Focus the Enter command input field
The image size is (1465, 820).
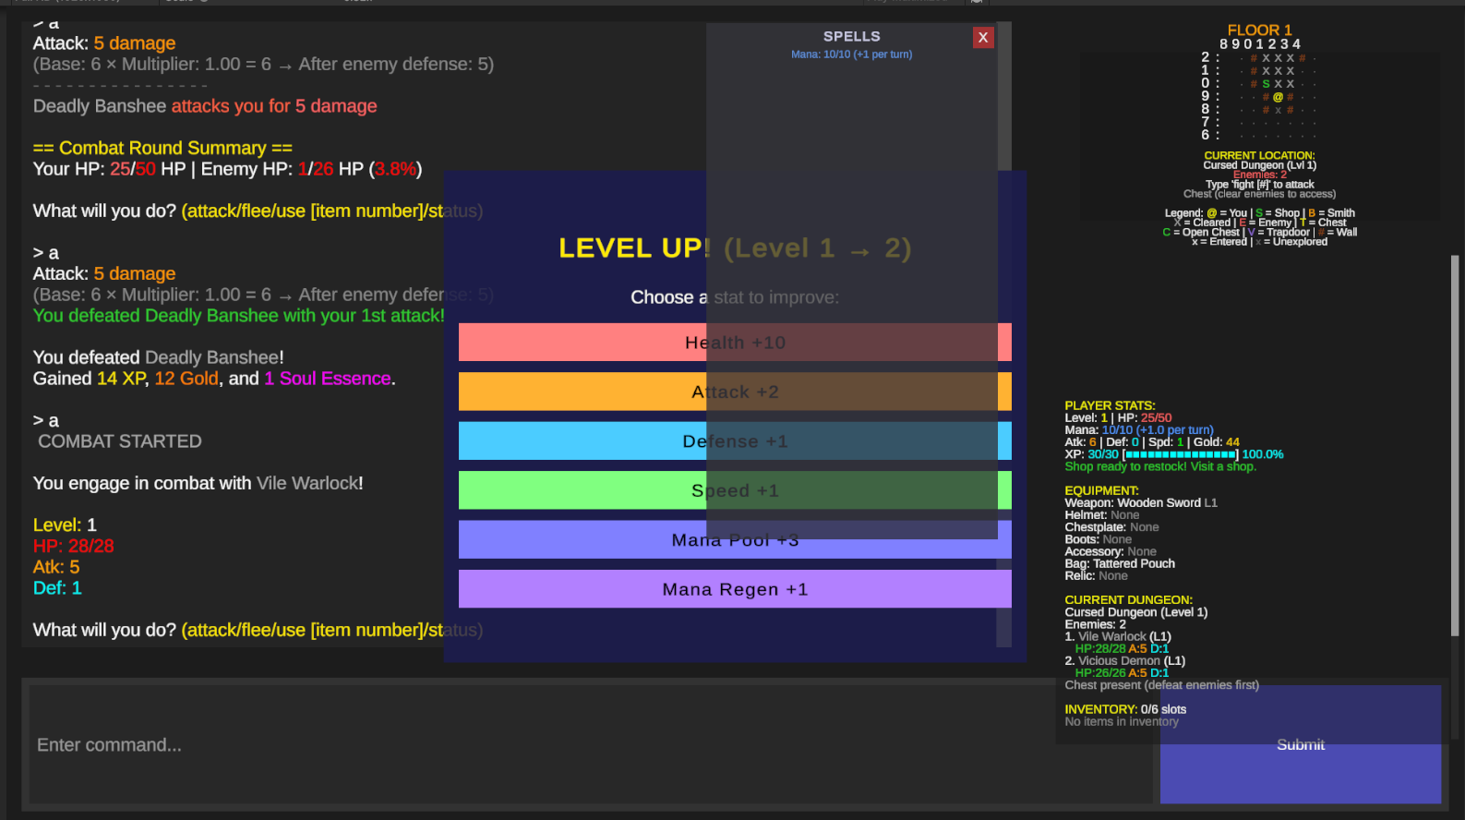554,744
